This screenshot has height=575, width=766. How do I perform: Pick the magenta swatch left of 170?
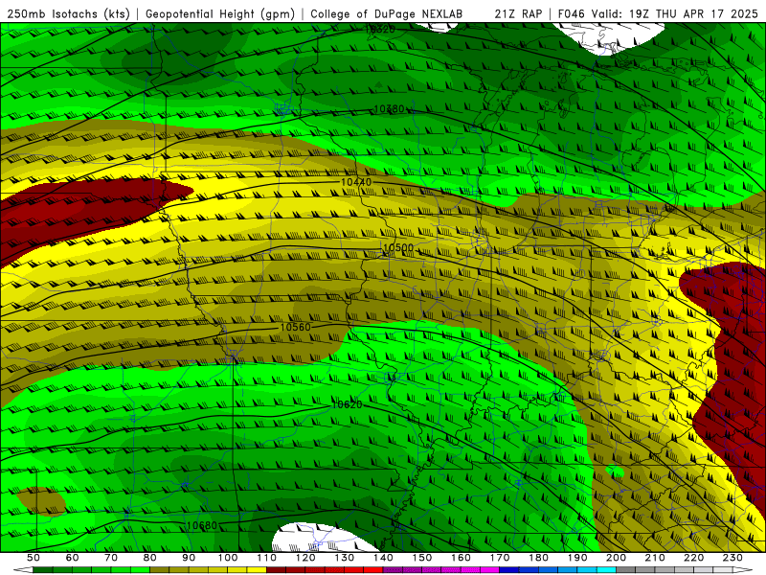490,570
